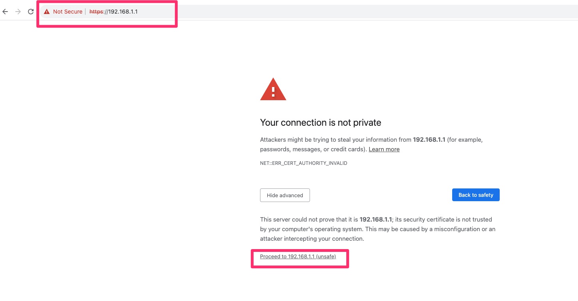
Task: Click bold 192.168.1.1 after "could not prove"
Action: pos(376,220)
